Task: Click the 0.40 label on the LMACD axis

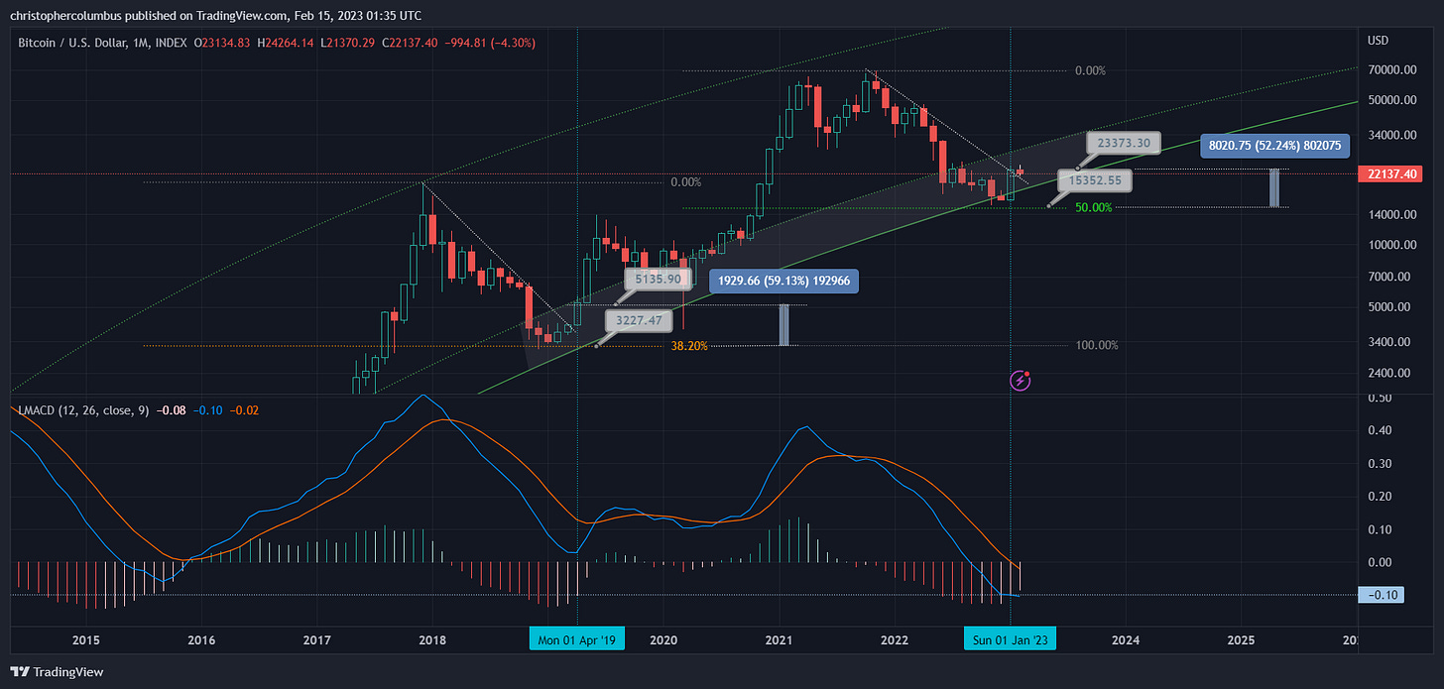Action: tap(1382, 430)
